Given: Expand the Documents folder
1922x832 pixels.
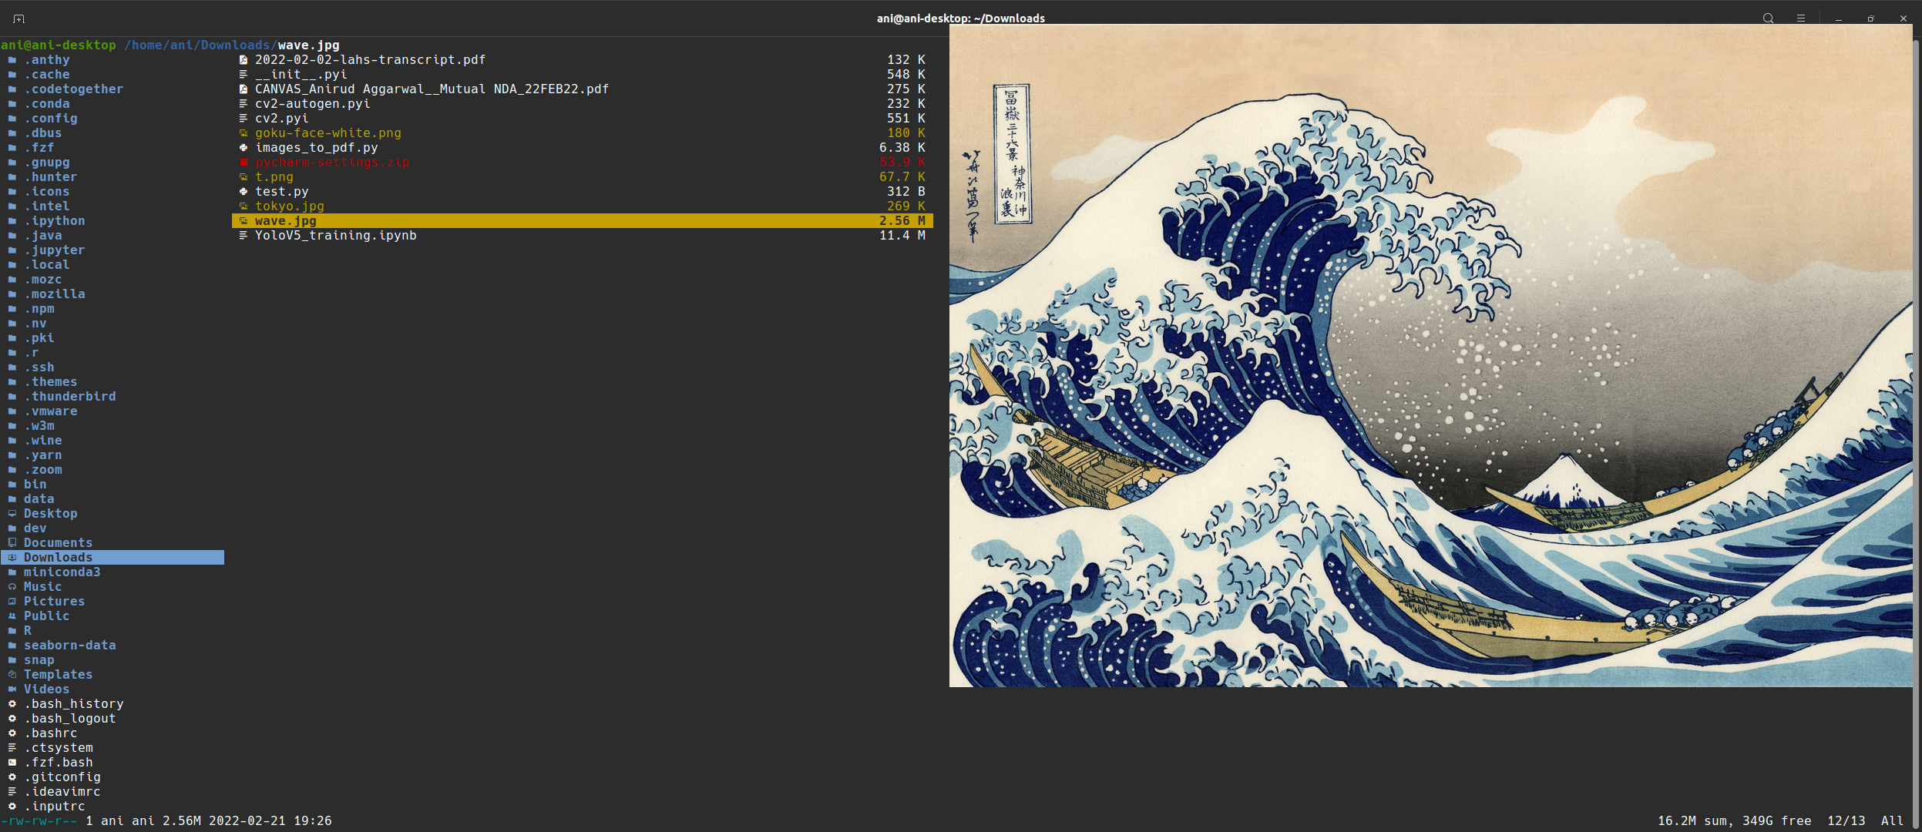Looking at the screenshot, I should tap(59, 542).
